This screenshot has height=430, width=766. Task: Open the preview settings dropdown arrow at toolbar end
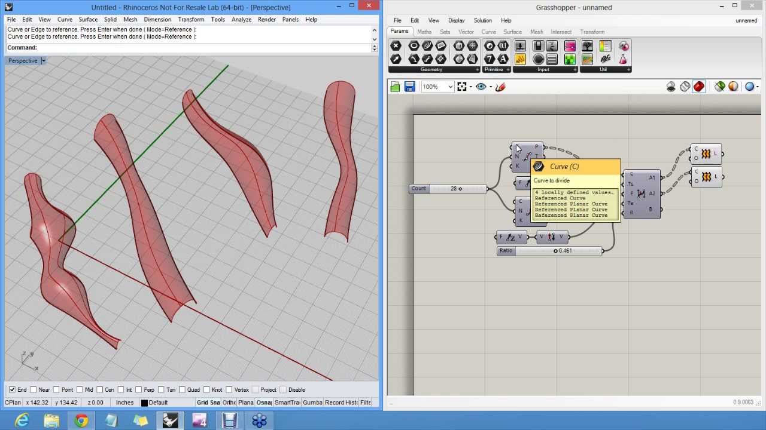point(758,87)
